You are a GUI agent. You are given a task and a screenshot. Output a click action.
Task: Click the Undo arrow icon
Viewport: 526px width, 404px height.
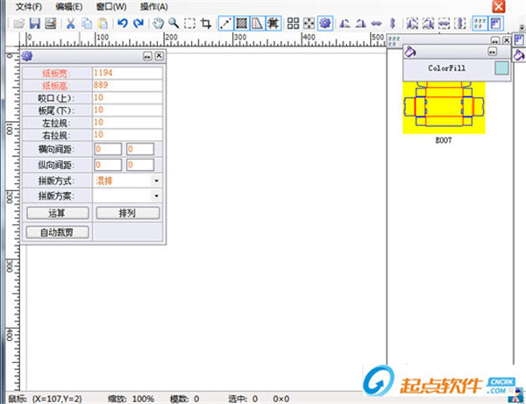[123, 23]
